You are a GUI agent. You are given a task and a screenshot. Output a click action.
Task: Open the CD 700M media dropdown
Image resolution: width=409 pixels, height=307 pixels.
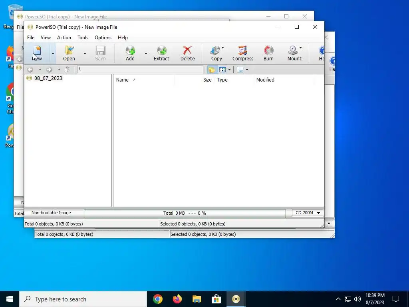coord(308,213)
